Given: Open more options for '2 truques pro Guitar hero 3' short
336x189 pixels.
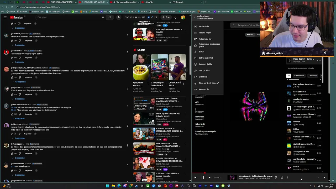Looking at the screenshot, I should (166, 84).
